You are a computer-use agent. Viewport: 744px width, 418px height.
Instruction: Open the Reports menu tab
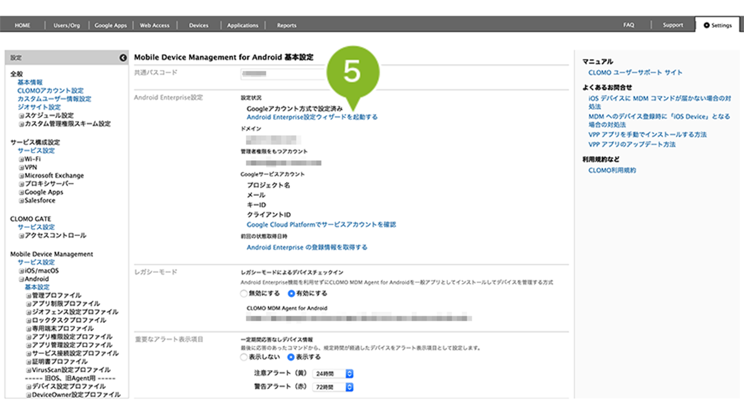point(286,25)
